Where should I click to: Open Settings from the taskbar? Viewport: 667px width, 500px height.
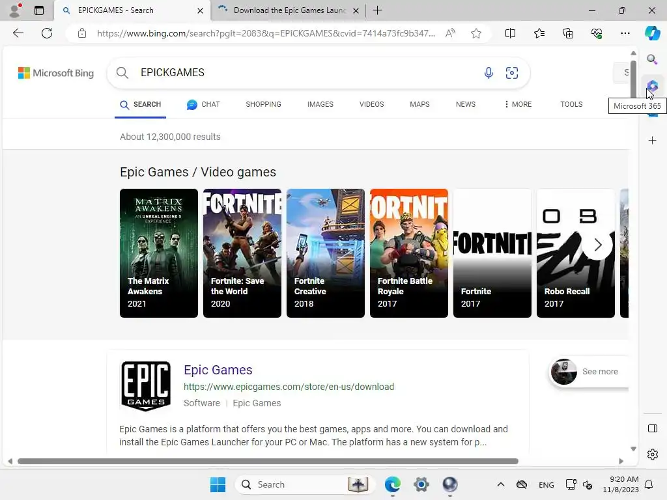[421, 484]
